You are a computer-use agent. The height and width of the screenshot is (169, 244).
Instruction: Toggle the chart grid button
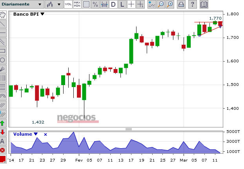(86, 4)
